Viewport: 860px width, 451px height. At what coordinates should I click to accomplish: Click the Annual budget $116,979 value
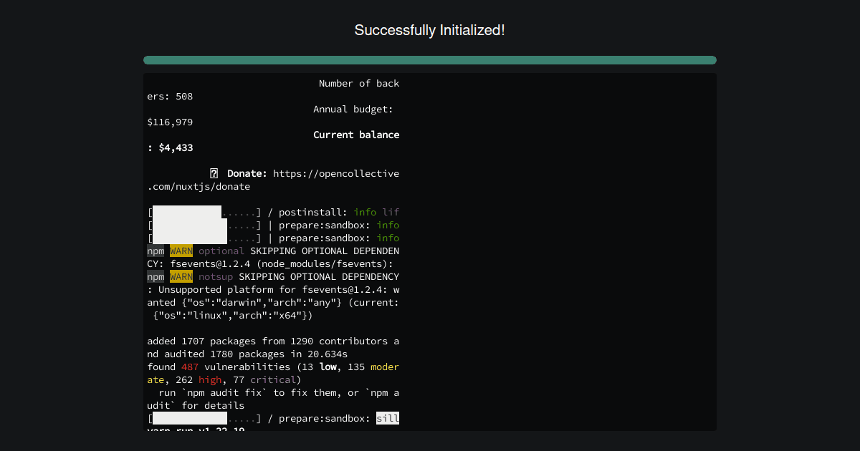170,122
